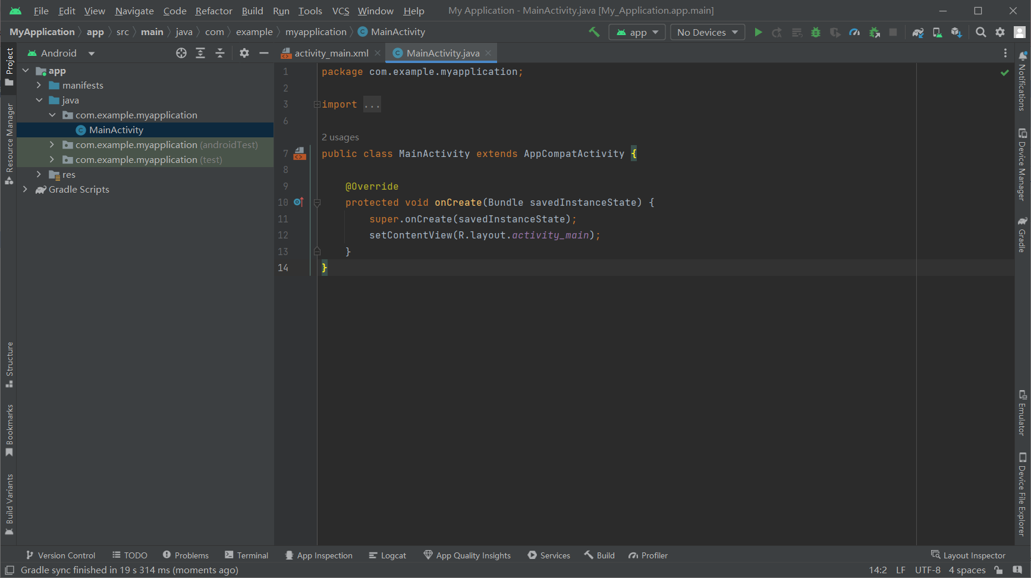Open Project panel options gear
Viewport: 1031px width, 578px height.
[244, 53]
